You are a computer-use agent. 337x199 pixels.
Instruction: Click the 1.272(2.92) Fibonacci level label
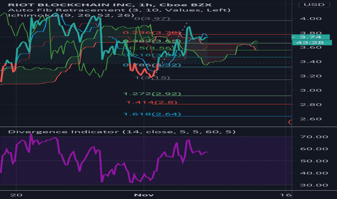tap(152, 94)
